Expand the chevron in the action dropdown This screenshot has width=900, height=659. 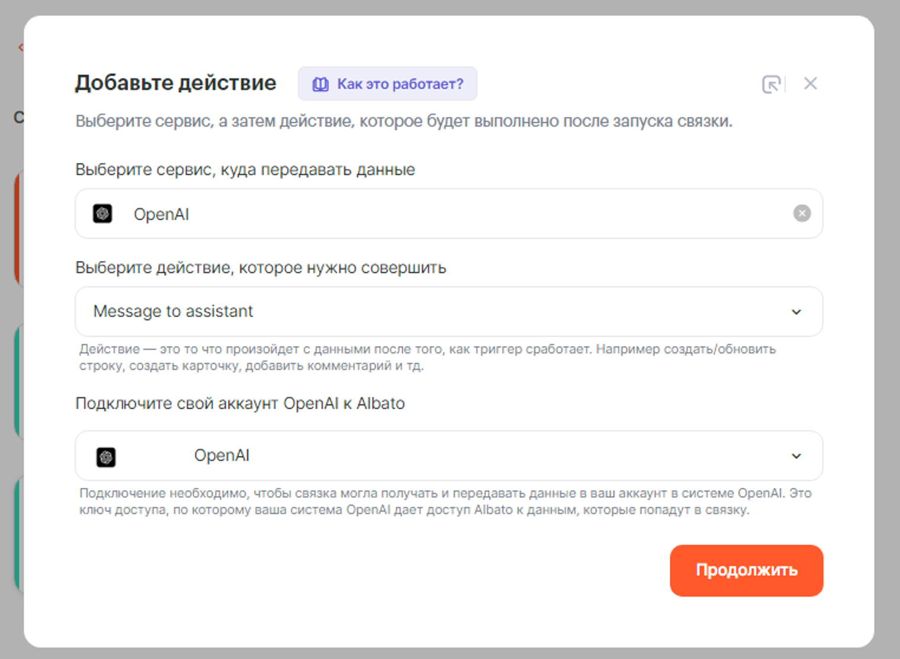(x=796, y=312)
